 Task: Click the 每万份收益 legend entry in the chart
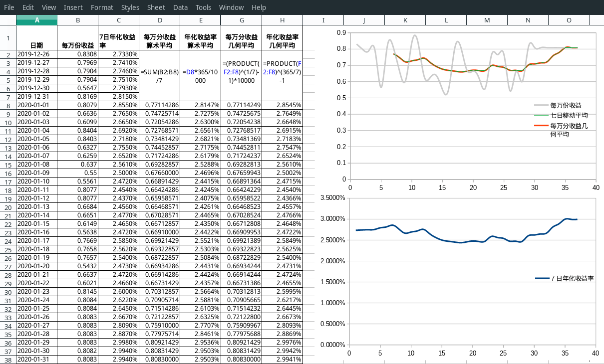point(565,105)
